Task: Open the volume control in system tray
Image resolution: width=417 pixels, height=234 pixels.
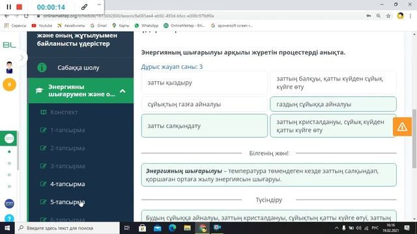Action: [x=358, y=228]
